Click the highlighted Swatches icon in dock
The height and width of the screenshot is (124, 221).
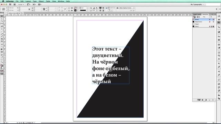pyautogui.click(x=219, y=22)
